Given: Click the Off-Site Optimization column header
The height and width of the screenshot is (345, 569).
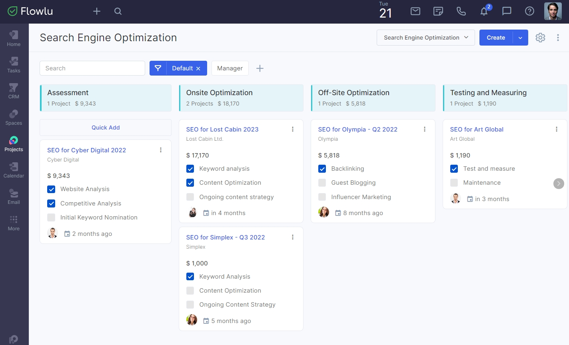Looking at the screenshot, I should click(x=373, y=98).
